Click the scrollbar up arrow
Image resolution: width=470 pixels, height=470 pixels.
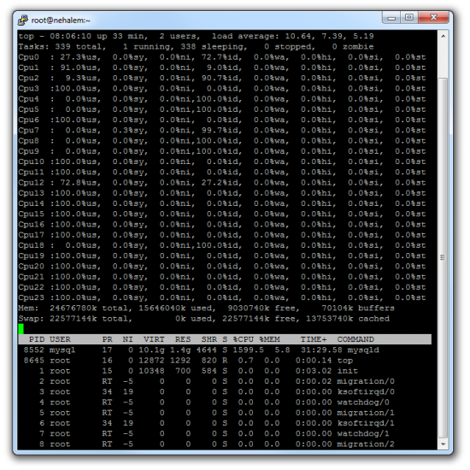coord(443,36)
